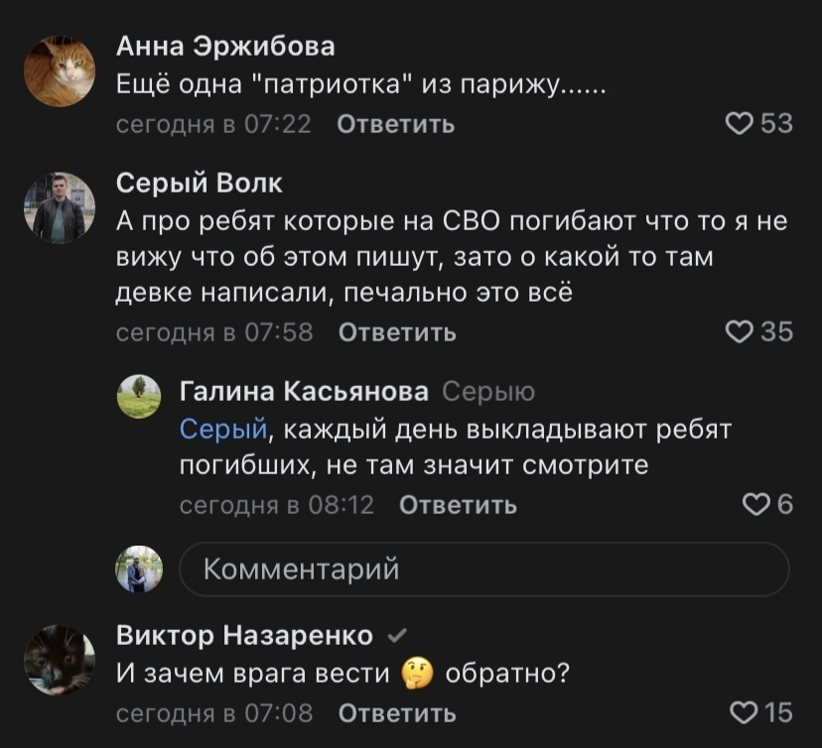Like Серый Волк's comment with heart

pos(739,332)
